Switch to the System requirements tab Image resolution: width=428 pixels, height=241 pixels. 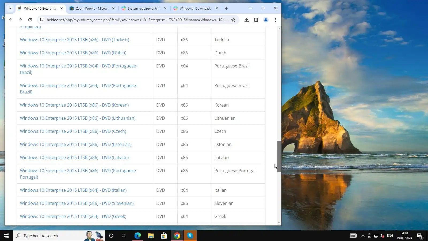(144, 8)
